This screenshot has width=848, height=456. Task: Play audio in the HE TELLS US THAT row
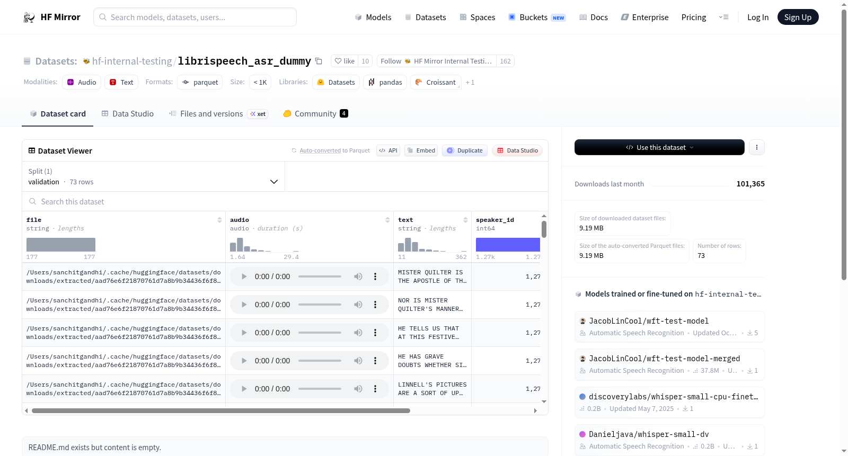coord(244,333)
